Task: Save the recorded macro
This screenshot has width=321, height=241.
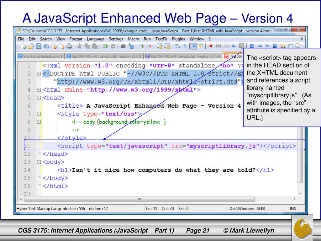Action: coord(242,46)
